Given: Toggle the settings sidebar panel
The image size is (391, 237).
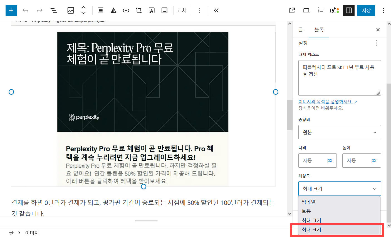Looking at the screenshot, I should pos(349,11).
